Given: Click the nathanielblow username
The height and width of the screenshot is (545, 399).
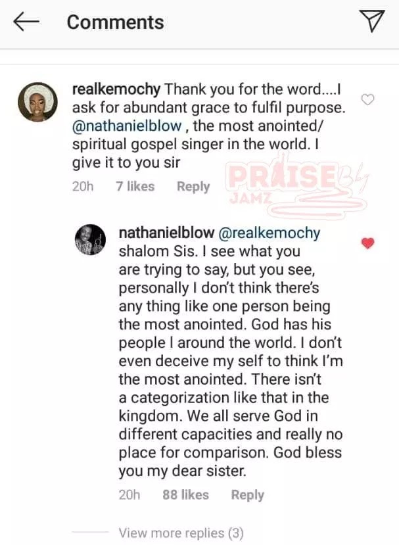Looking at the screenshot, I should [x=162, y=233].
